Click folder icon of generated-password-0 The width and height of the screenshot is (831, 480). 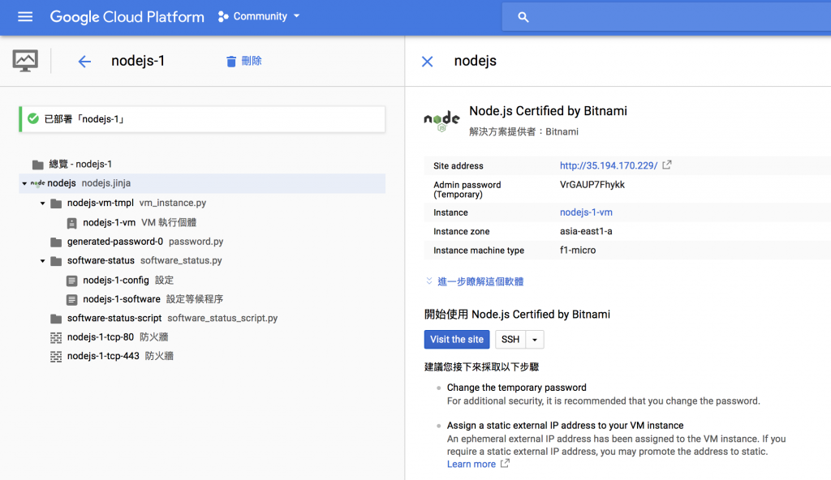click(x=56, y=242)
